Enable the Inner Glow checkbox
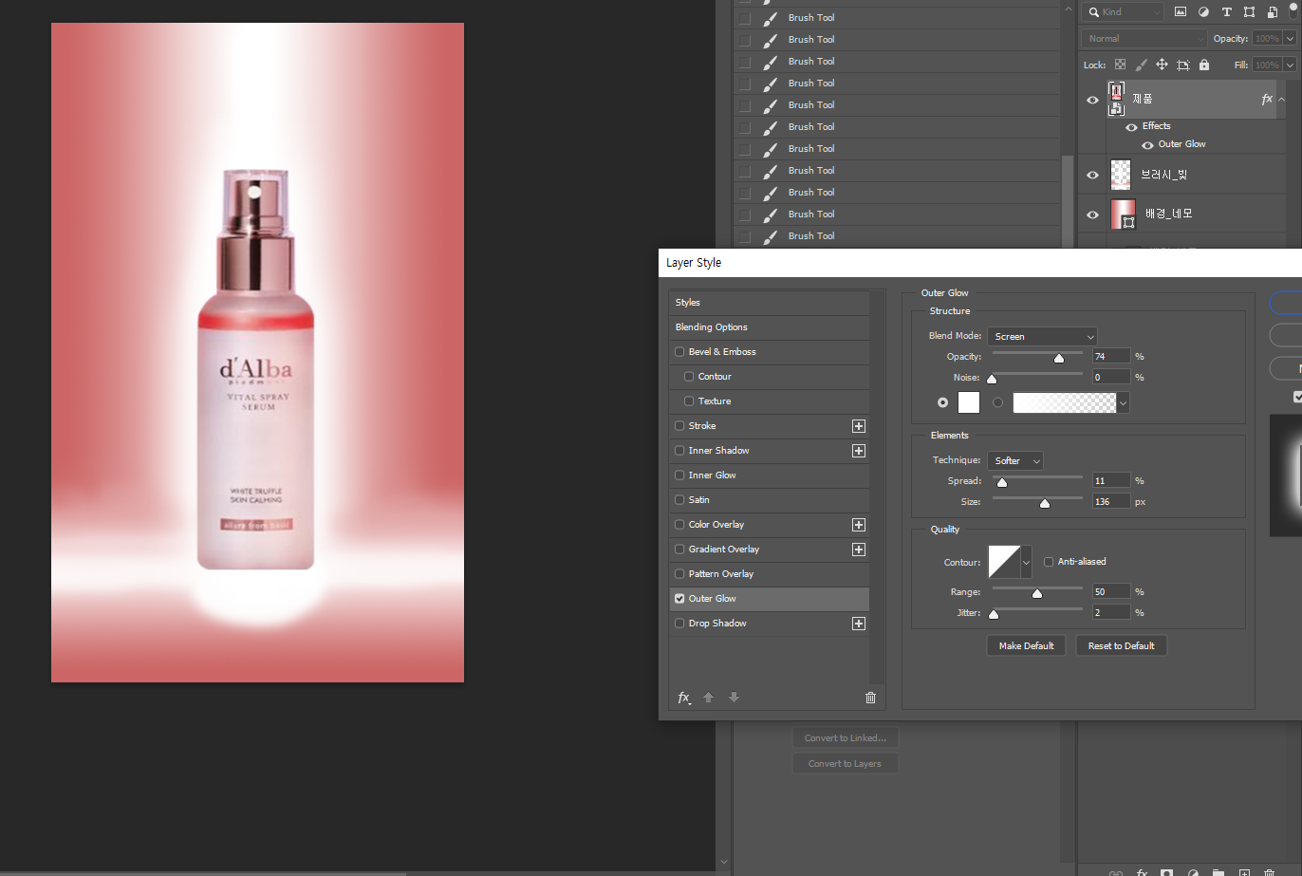This screenshot has width=1302, height=876. pos(679,475)
